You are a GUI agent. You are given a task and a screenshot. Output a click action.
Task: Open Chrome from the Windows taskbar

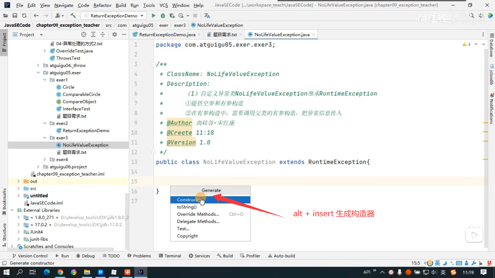[x=60, y=272]
